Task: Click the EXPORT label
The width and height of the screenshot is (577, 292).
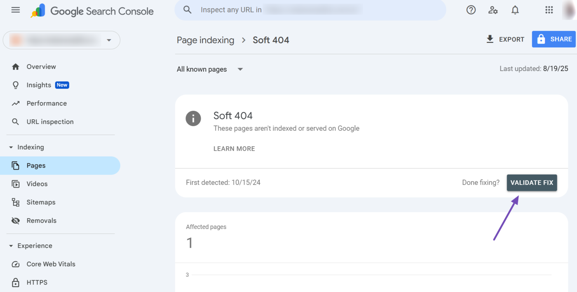Action: pyautogui.click(x=511, y=40)
